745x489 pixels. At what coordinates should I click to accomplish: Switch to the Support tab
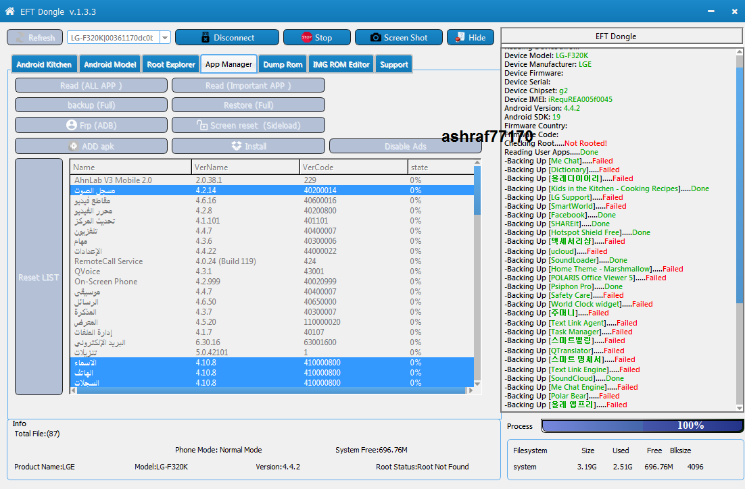point(394,65)
